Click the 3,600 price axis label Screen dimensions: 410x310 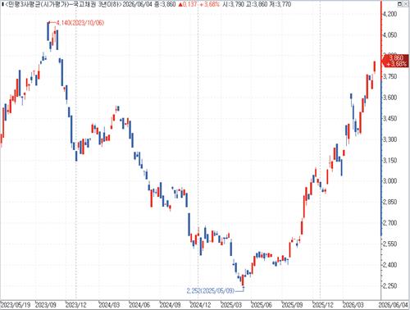[x=389, y=98]
